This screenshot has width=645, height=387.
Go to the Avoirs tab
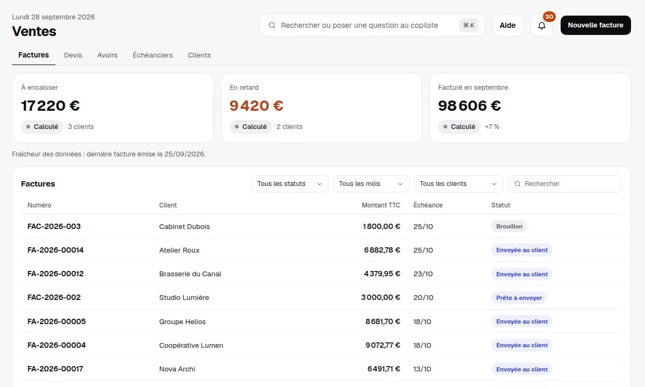(x=107, y=55)
